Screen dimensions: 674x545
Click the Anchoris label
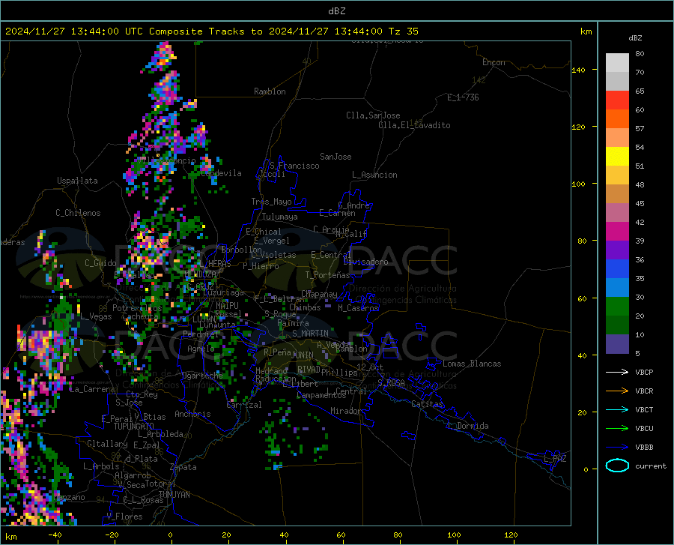point(192,414)
